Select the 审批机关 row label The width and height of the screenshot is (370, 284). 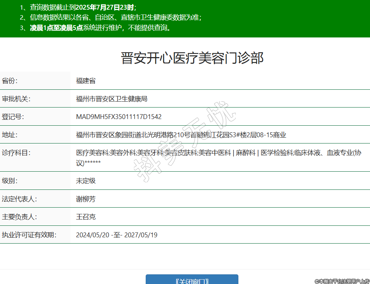tap(16, 99)
